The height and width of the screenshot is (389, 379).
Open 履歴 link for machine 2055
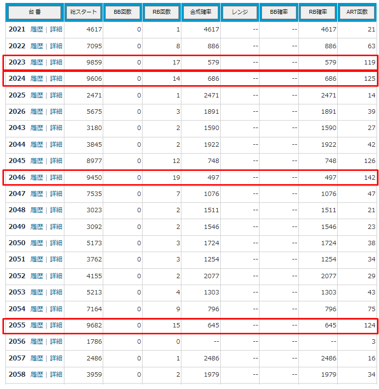point(37,325)
